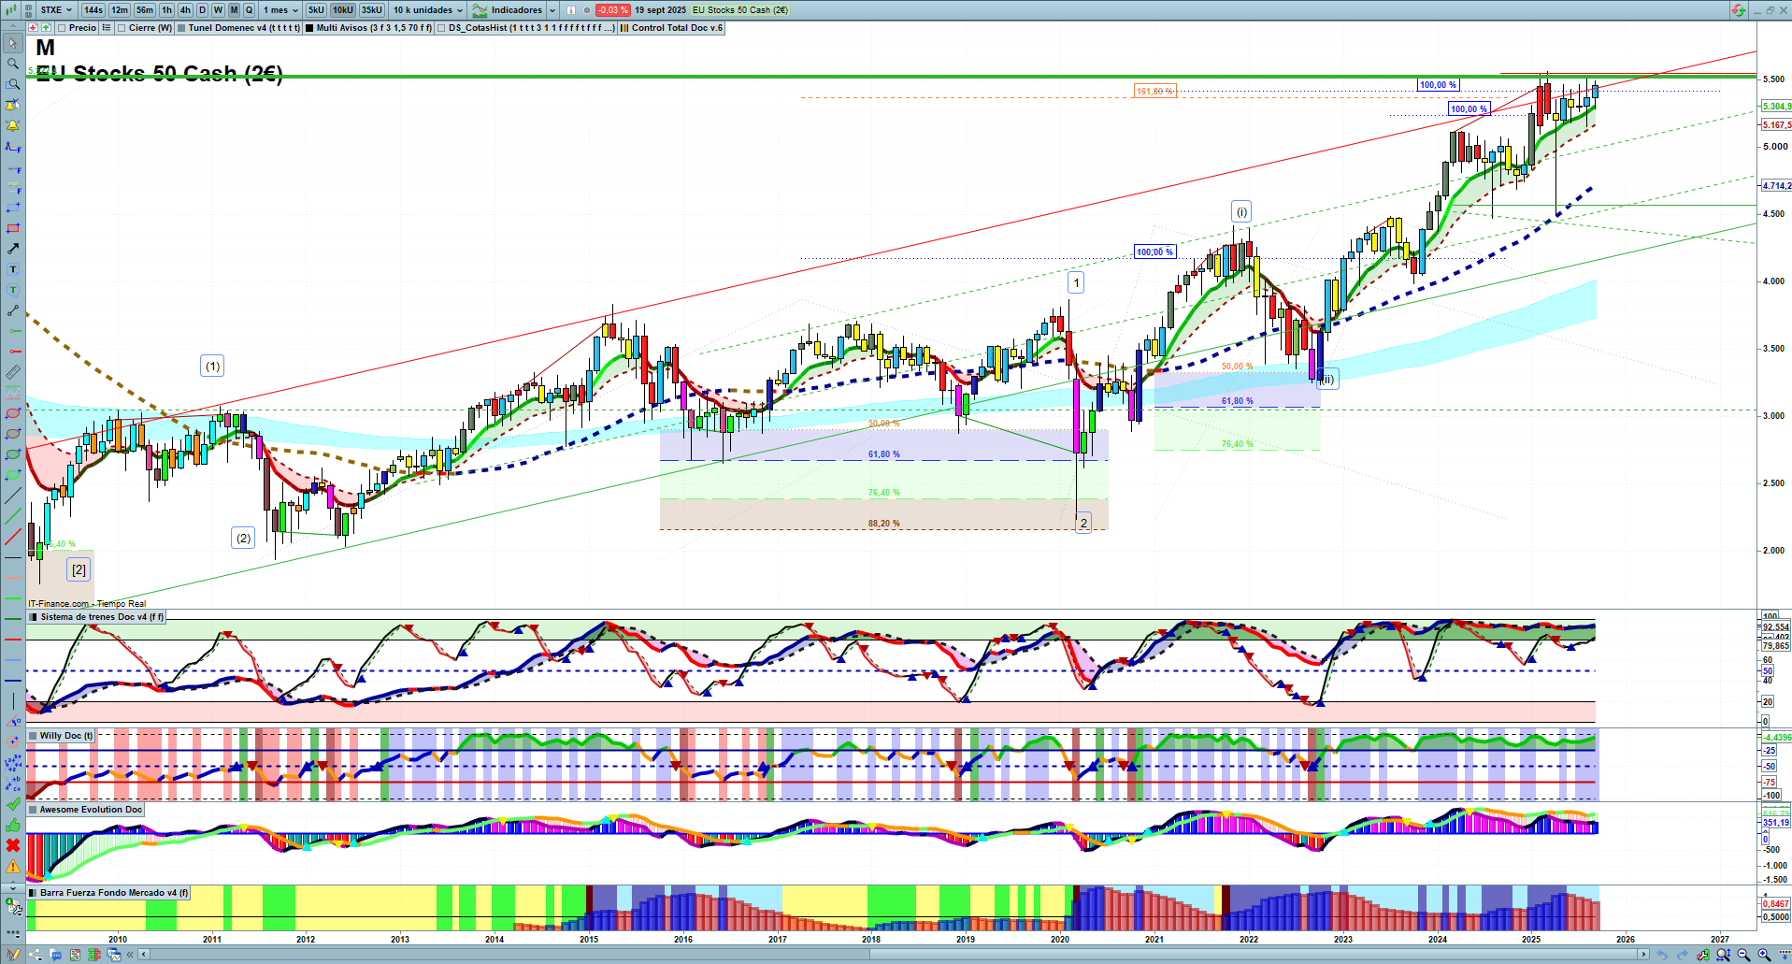Open the '1 mes' range dropdown

click(x=280, y=10)
